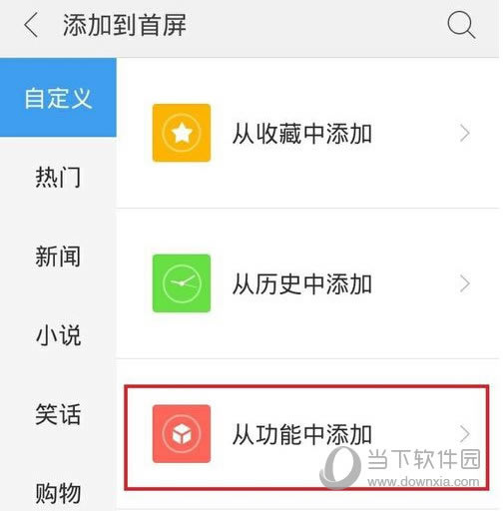Select the 自定义 sidebar tab
This screenshot has width=504, height=511.
[x=58, y=98]
